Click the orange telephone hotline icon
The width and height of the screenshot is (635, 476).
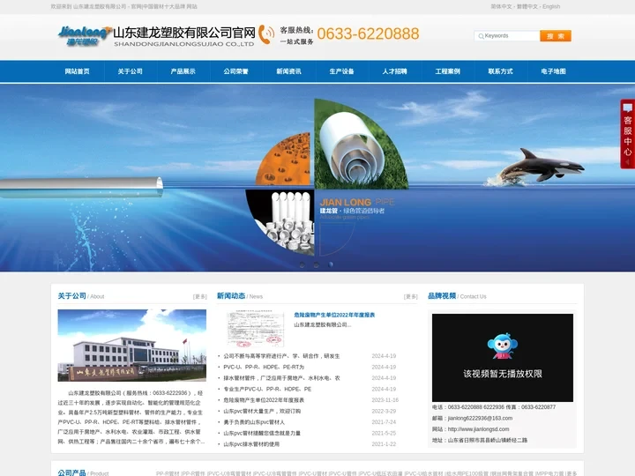coord(265,34)
